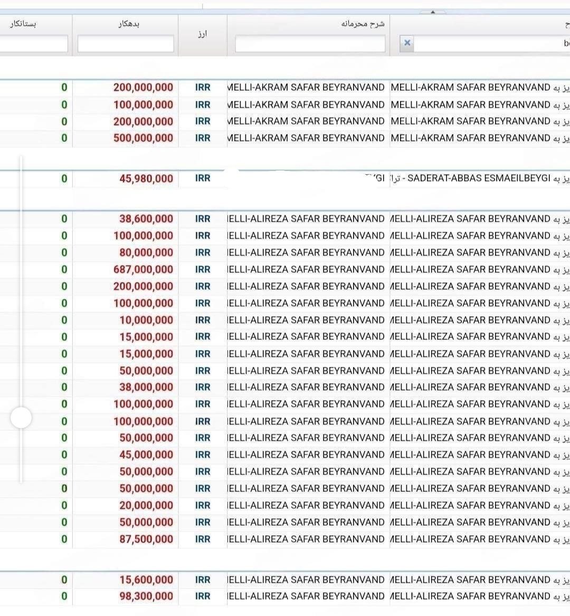Select the 10,000,000 debit amount

pos(146,320)
